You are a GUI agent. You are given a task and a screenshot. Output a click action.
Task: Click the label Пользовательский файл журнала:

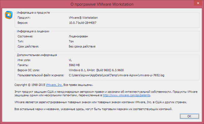pos(41,75)
